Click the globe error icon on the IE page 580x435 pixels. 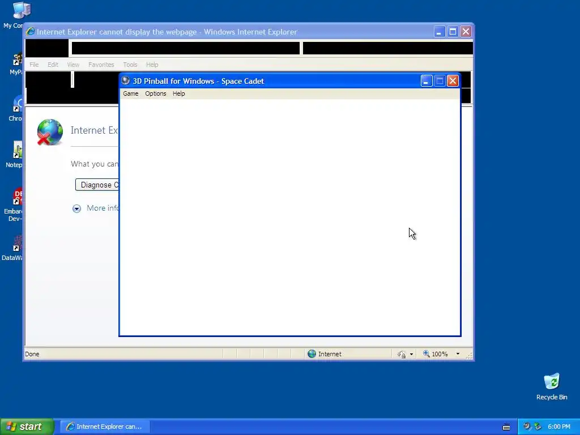tap(50, 132)
